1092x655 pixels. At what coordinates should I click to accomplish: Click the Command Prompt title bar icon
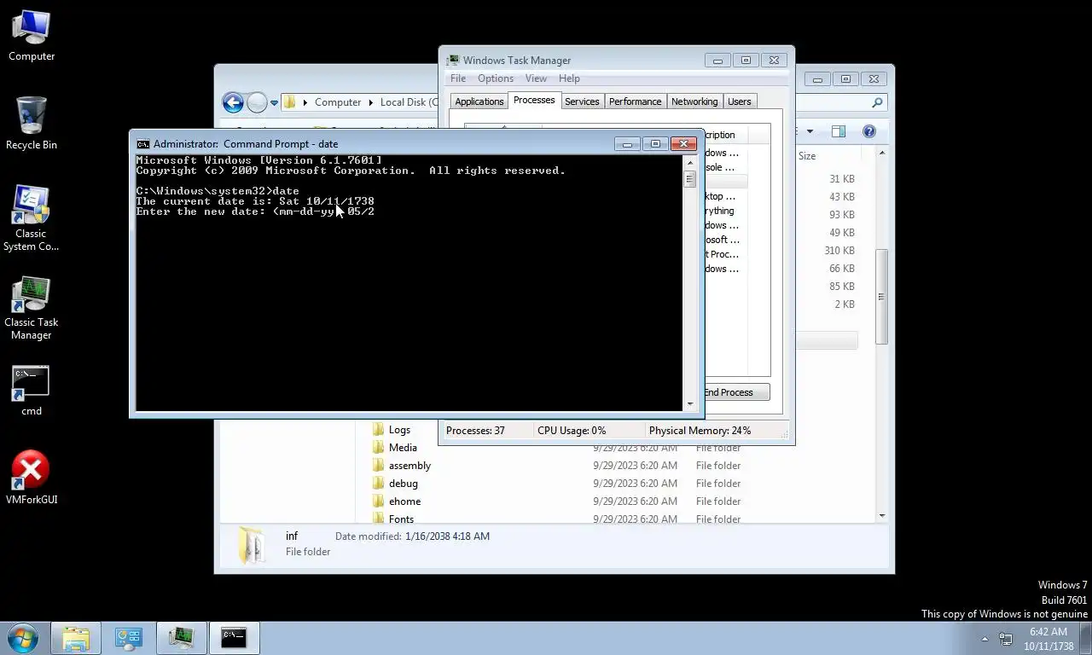[x=143, y=144]
